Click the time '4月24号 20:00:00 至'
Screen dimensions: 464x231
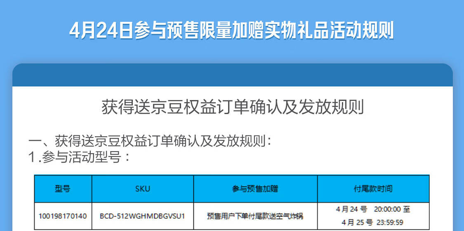[373, 210]
